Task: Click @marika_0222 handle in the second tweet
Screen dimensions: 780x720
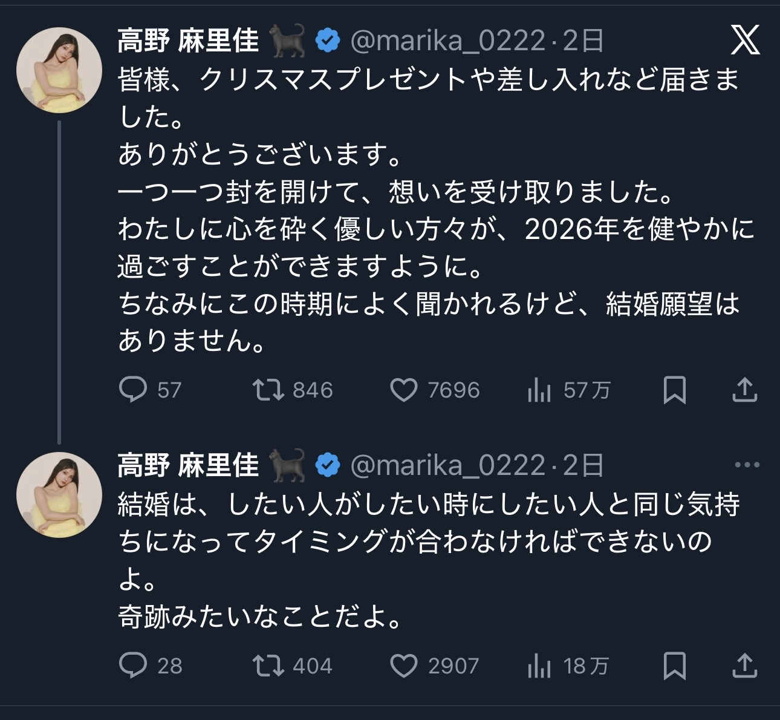Action: 447,465
